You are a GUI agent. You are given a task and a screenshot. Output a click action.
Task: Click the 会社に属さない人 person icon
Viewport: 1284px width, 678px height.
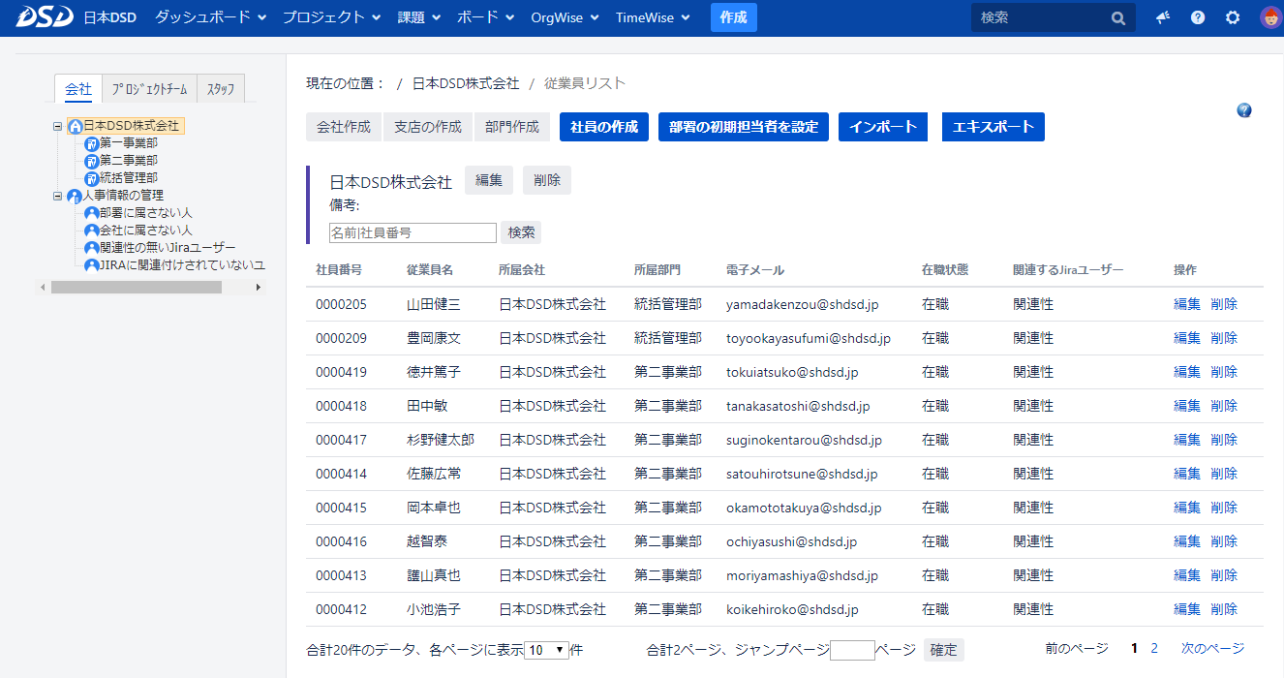(92, 231)
